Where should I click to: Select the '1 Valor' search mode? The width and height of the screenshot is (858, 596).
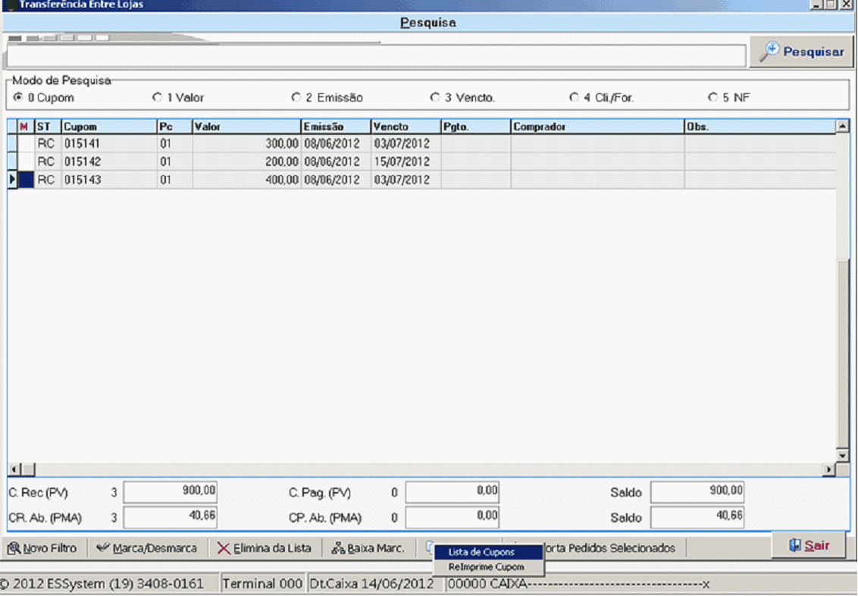tap(157, 98)
